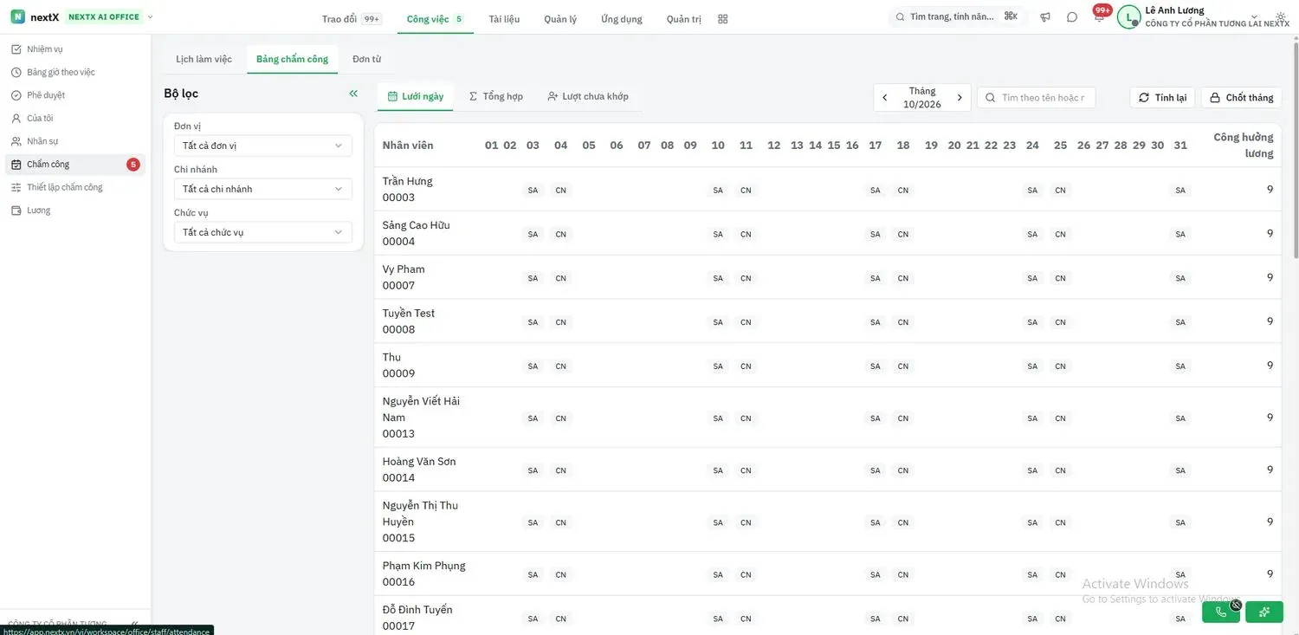Open the chat bubble icon

[1072, 17]
